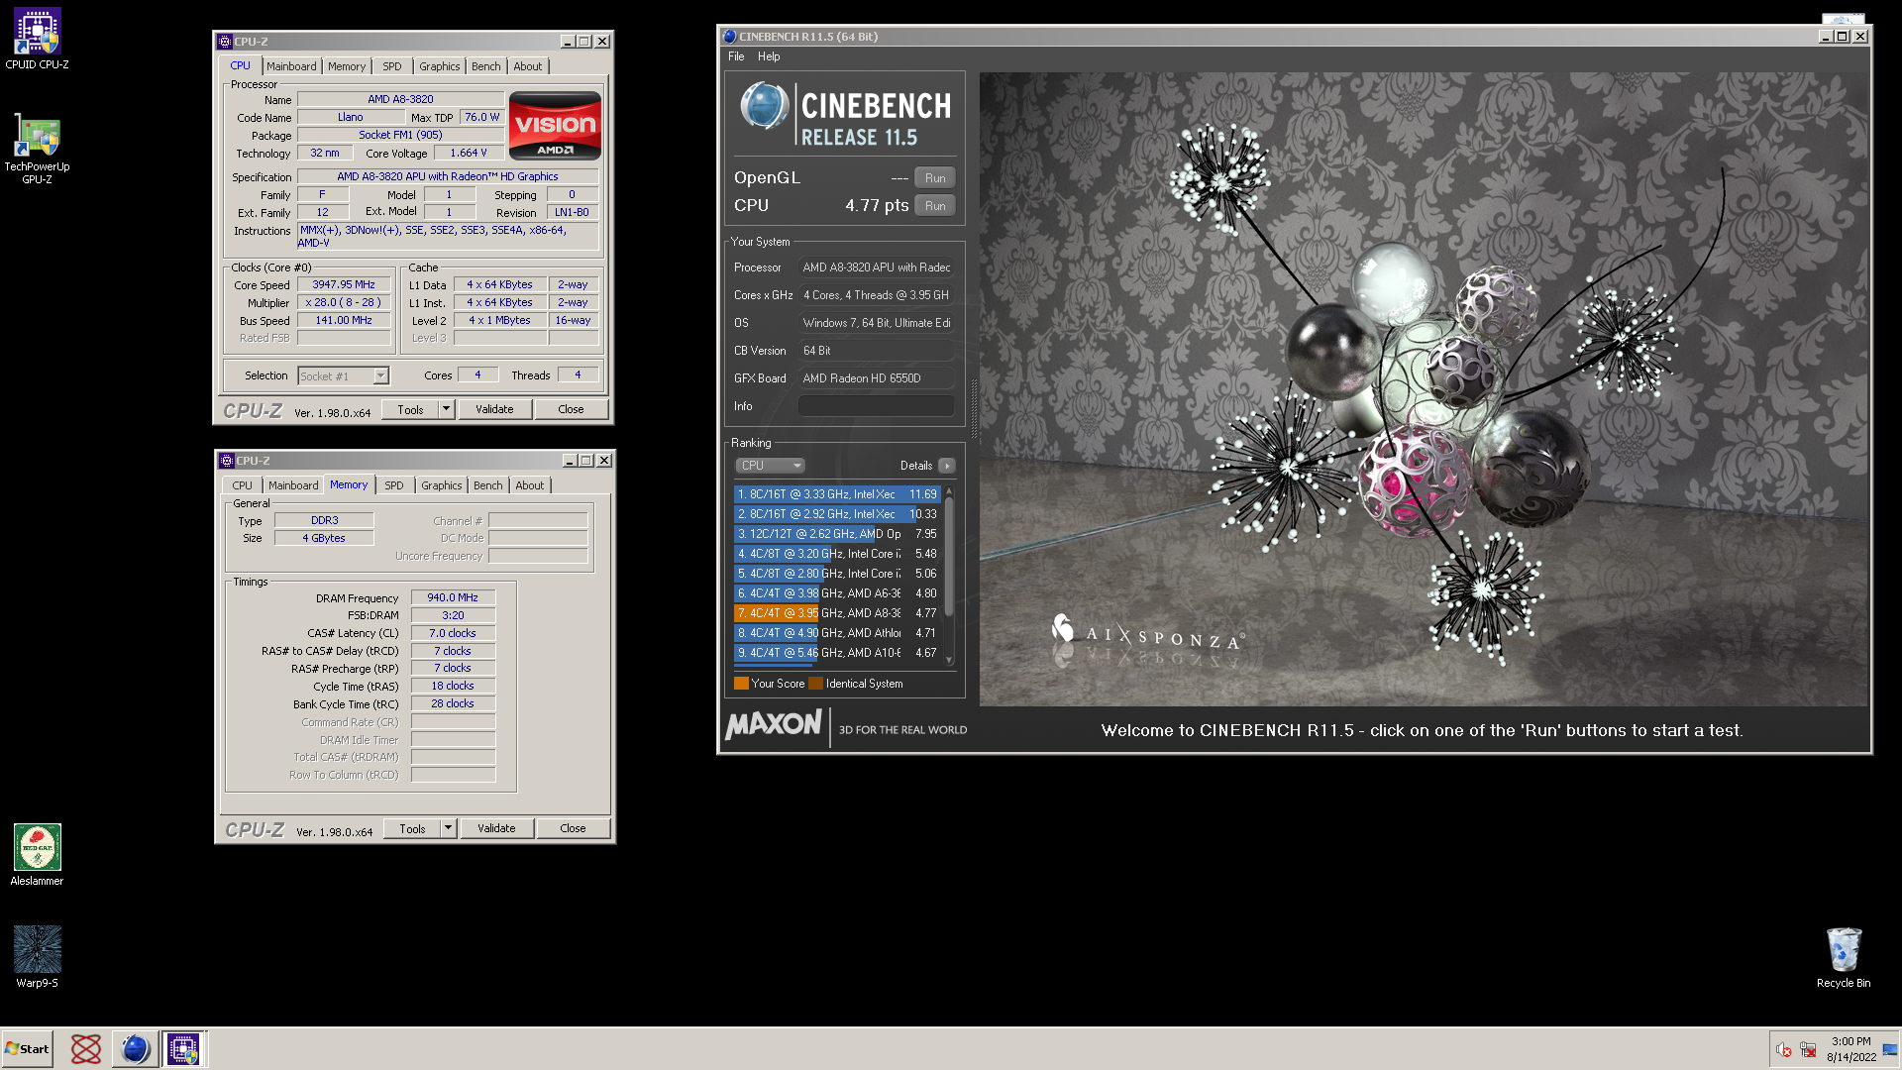This screenshot has width=1902, height=1070.
Task: Open the Graphics tab in top CPU-Z
Action: coord(439,66)
